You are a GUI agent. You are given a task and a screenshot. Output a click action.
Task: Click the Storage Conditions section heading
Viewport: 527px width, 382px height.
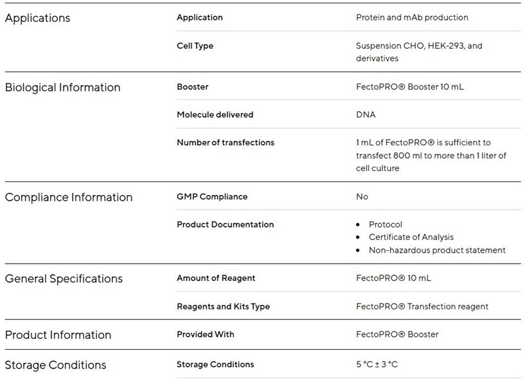(55, 365)
